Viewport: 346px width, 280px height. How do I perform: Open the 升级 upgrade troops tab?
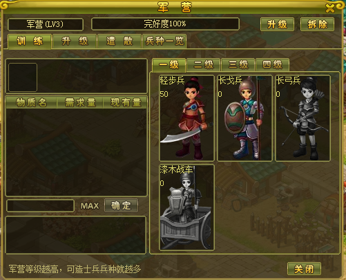[75, 41]
